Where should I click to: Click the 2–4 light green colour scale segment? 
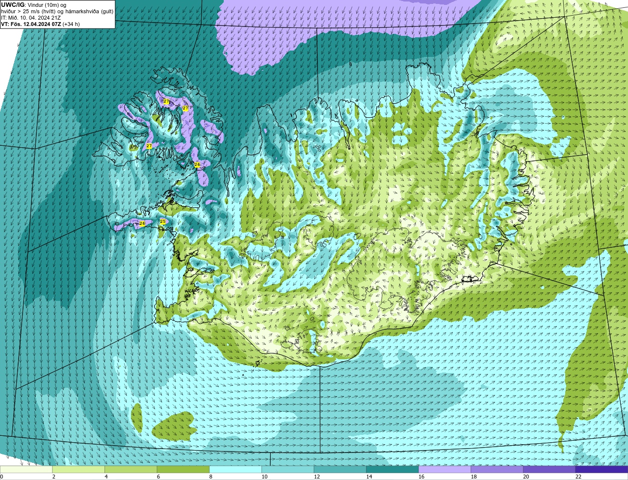pos(78,469)
